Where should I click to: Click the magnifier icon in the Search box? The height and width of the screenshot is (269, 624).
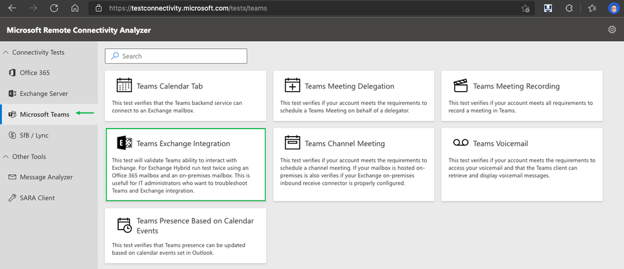click(x=114, y=56)
